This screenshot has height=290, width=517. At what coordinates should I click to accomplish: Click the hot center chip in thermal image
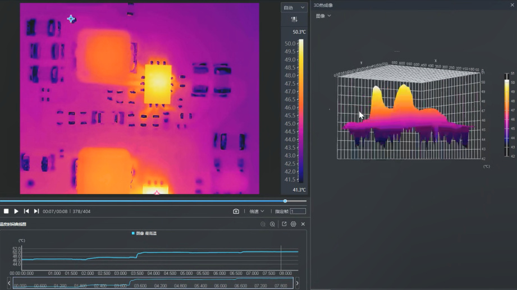(x=158, y=84)
